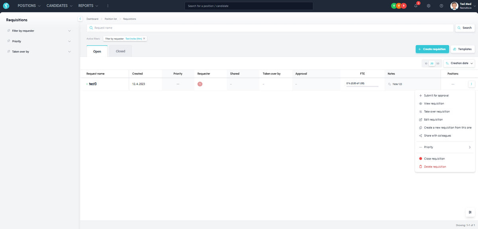This screenshot has height=229, width=478.
Task: Open the CANDIDATES dropdown menu
Action: click(59, 6)
